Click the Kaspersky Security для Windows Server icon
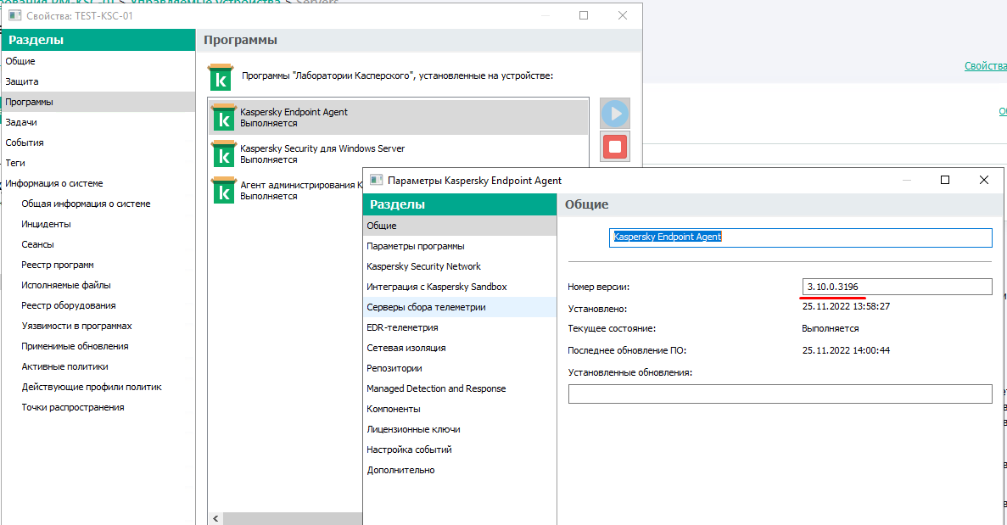This screenshot has width=1007, height=525. coord(223,154)
